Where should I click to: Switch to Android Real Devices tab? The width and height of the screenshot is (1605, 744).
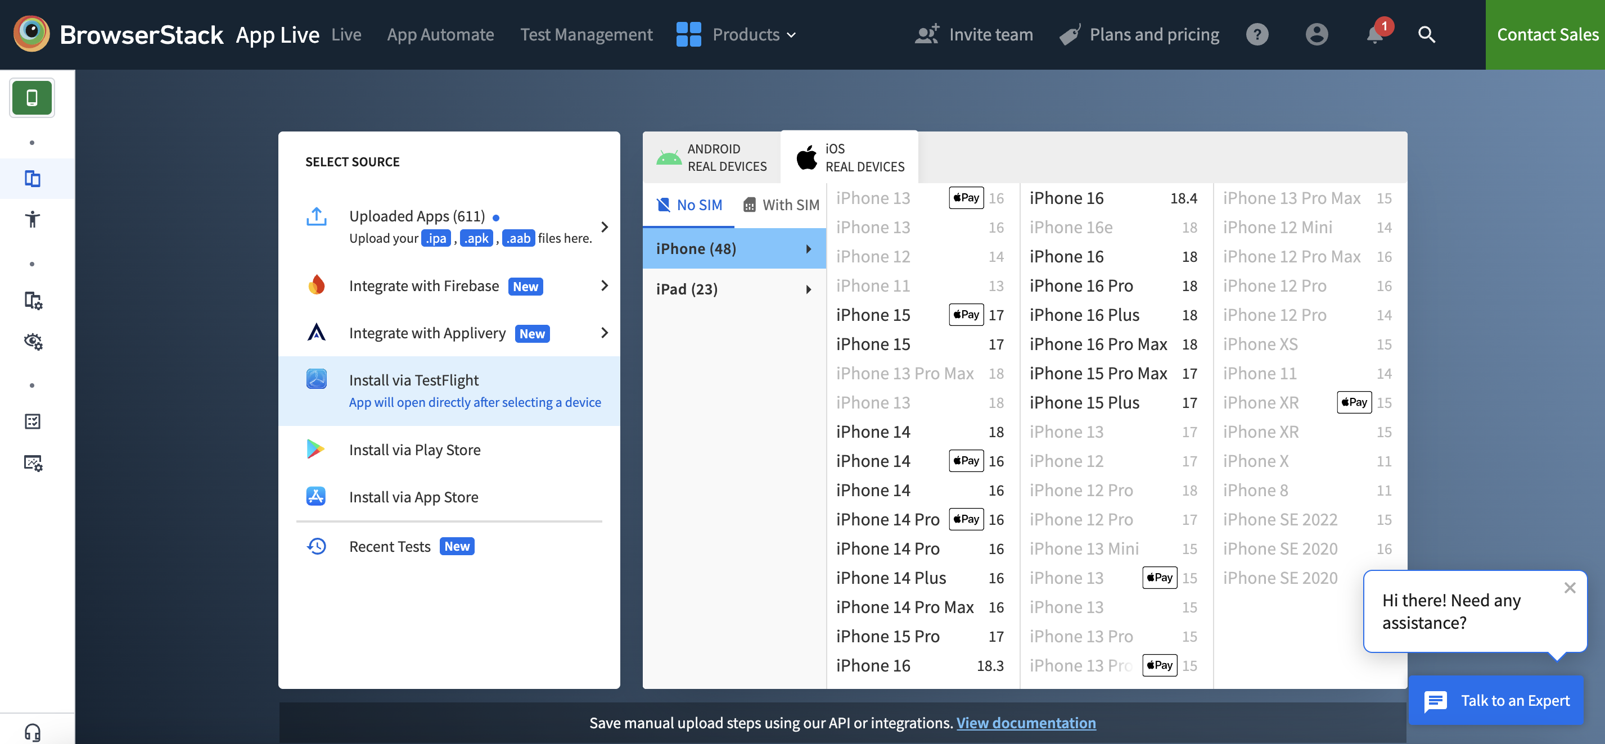point(711,157)
